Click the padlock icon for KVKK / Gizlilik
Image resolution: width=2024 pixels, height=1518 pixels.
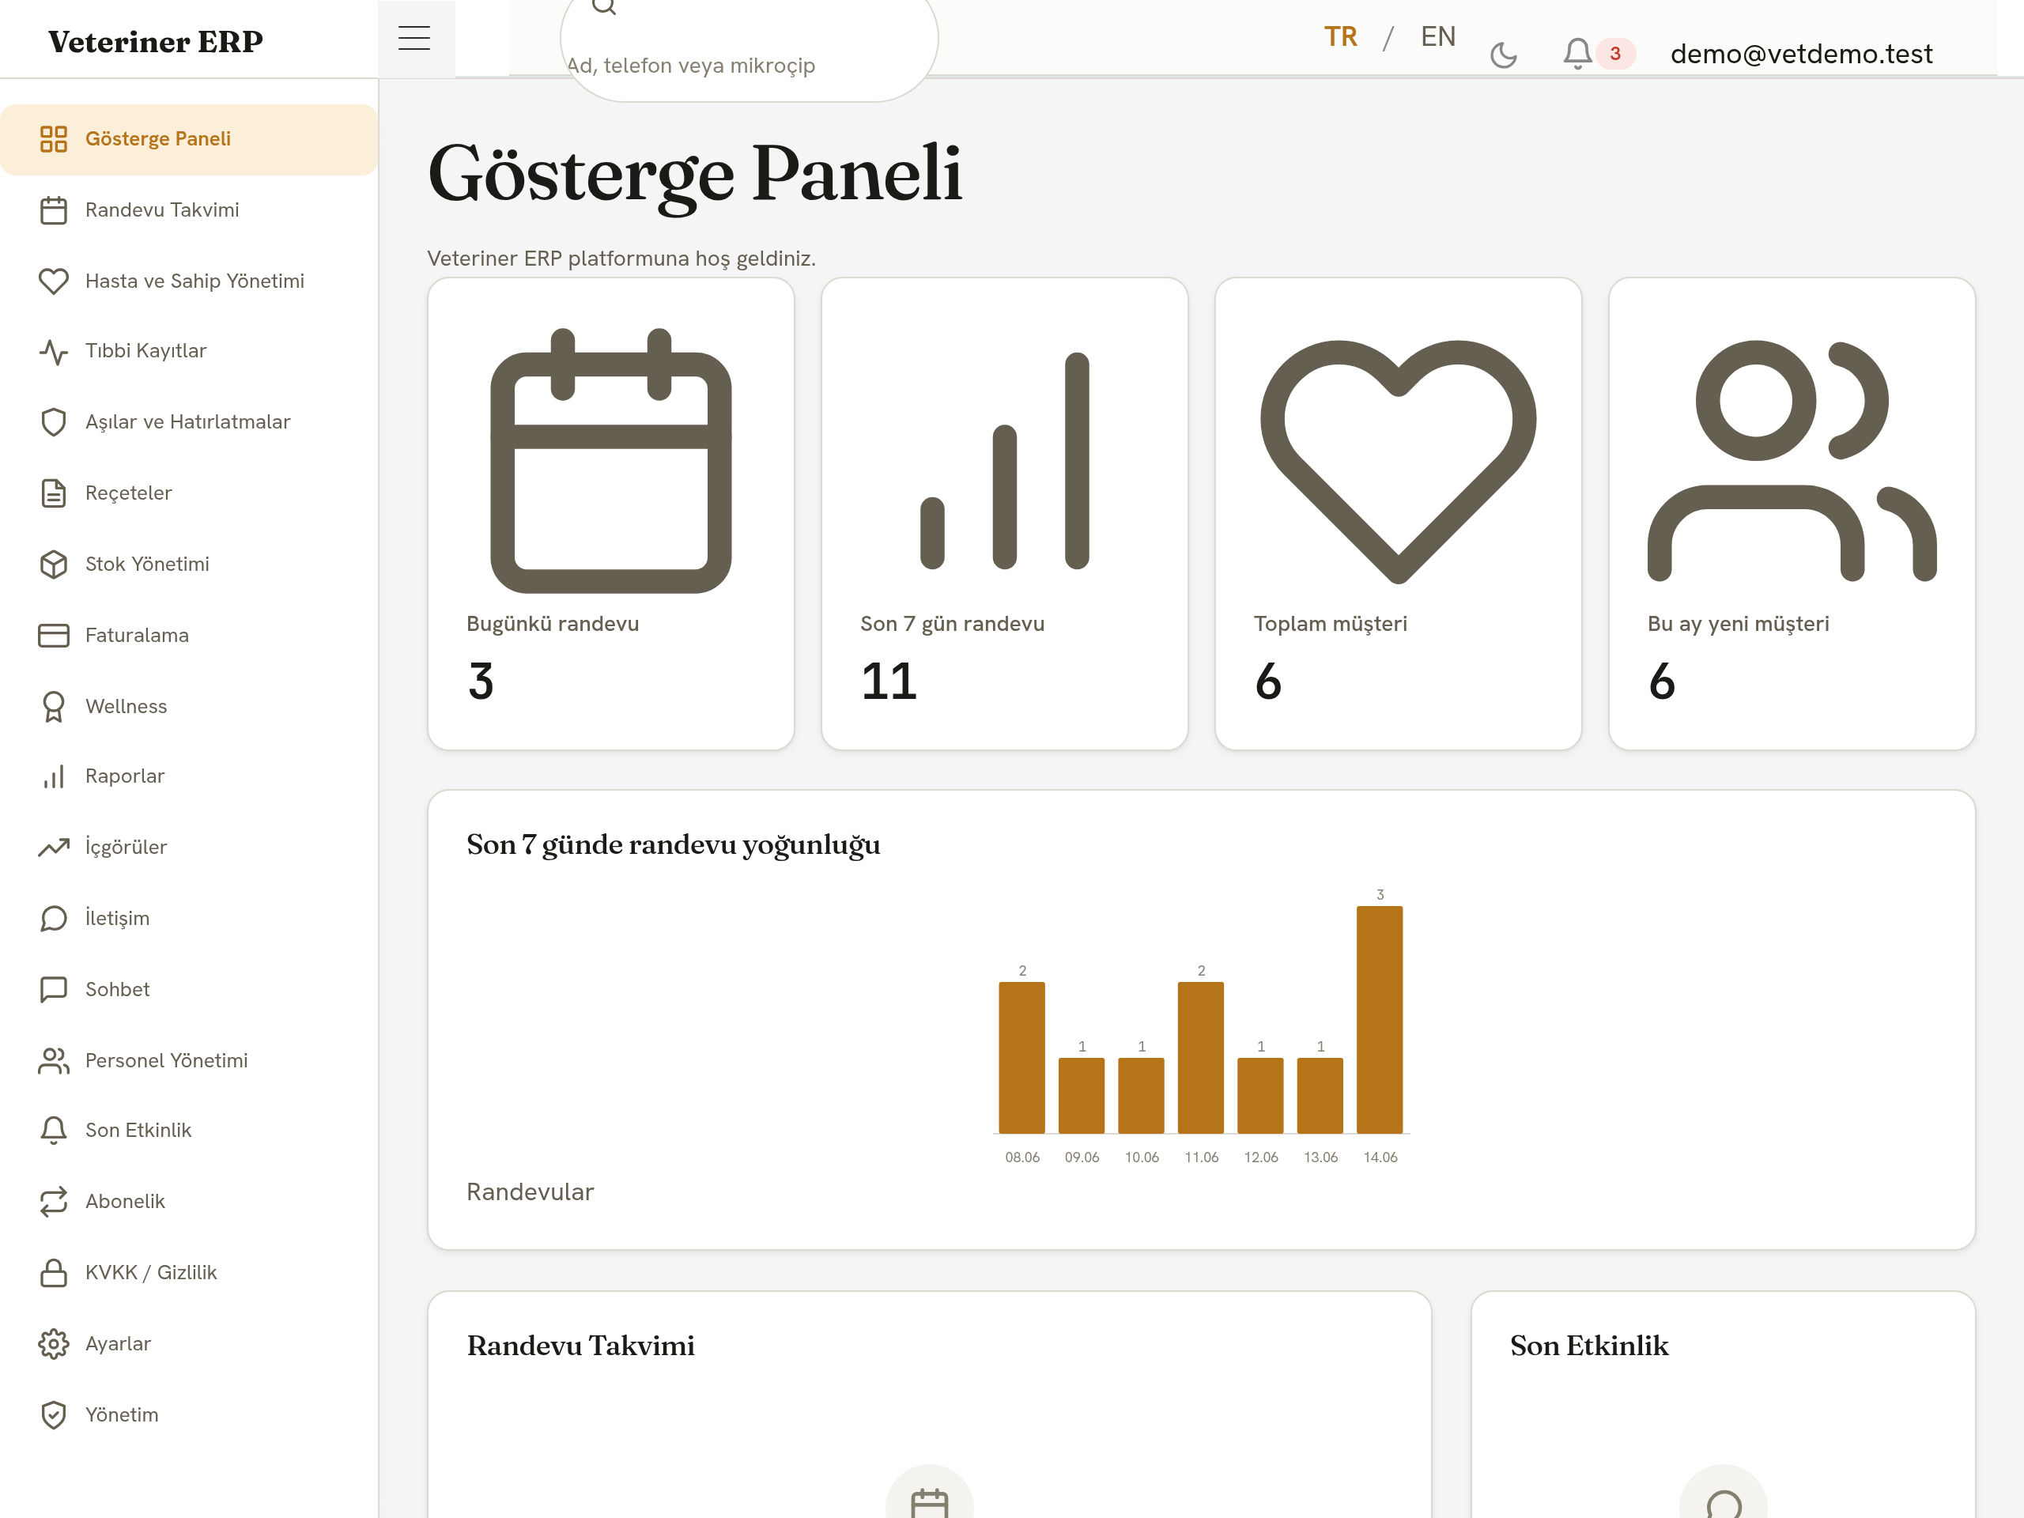point(54,1273)
